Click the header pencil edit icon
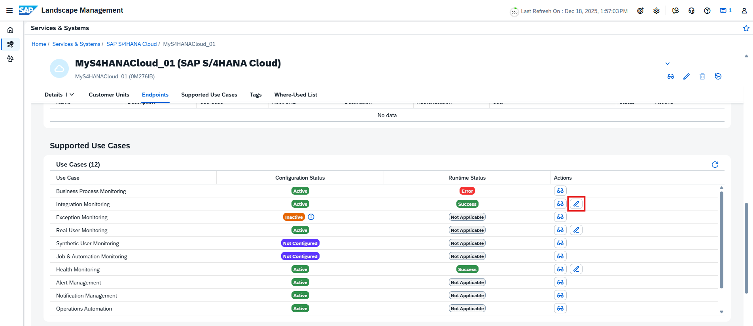Screen dimensions: 753x326 pos(686,76)
